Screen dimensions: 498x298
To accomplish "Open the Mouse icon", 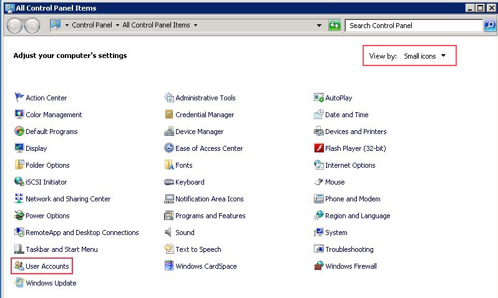I will 318,181.
